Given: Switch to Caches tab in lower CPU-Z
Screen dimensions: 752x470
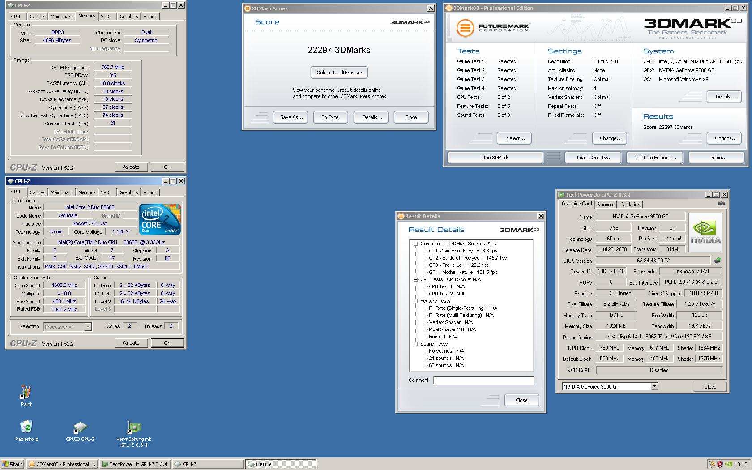Looking at the screenshot, I should click(x=38, y=192).
